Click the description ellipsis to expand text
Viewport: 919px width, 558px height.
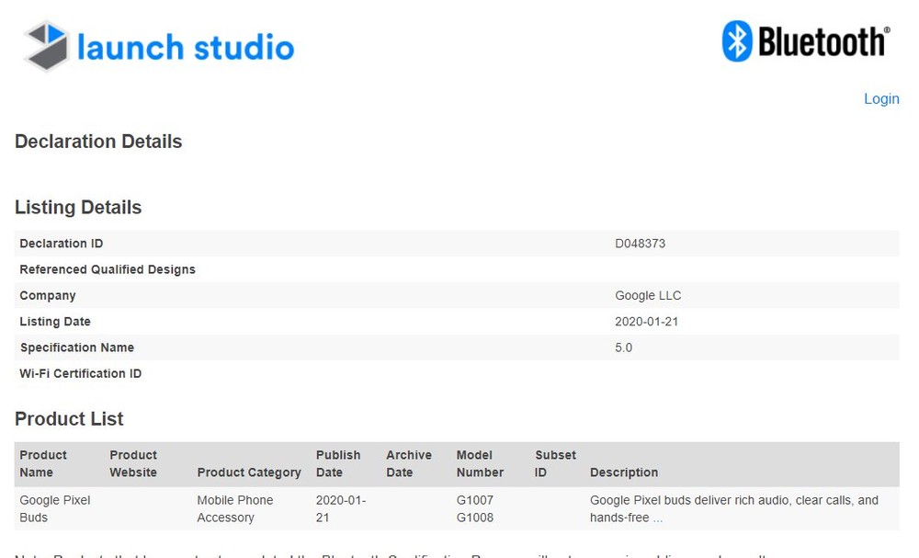(658, 518)
